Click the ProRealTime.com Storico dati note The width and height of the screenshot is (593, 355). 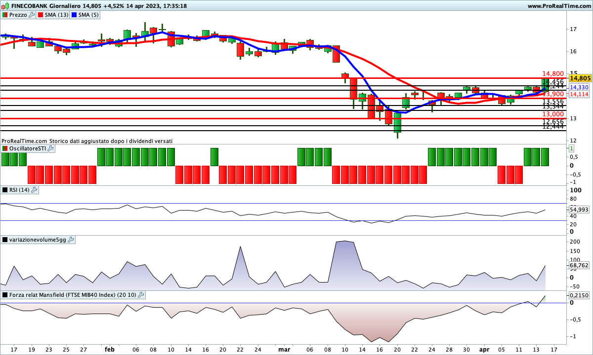tap(87, 141)
